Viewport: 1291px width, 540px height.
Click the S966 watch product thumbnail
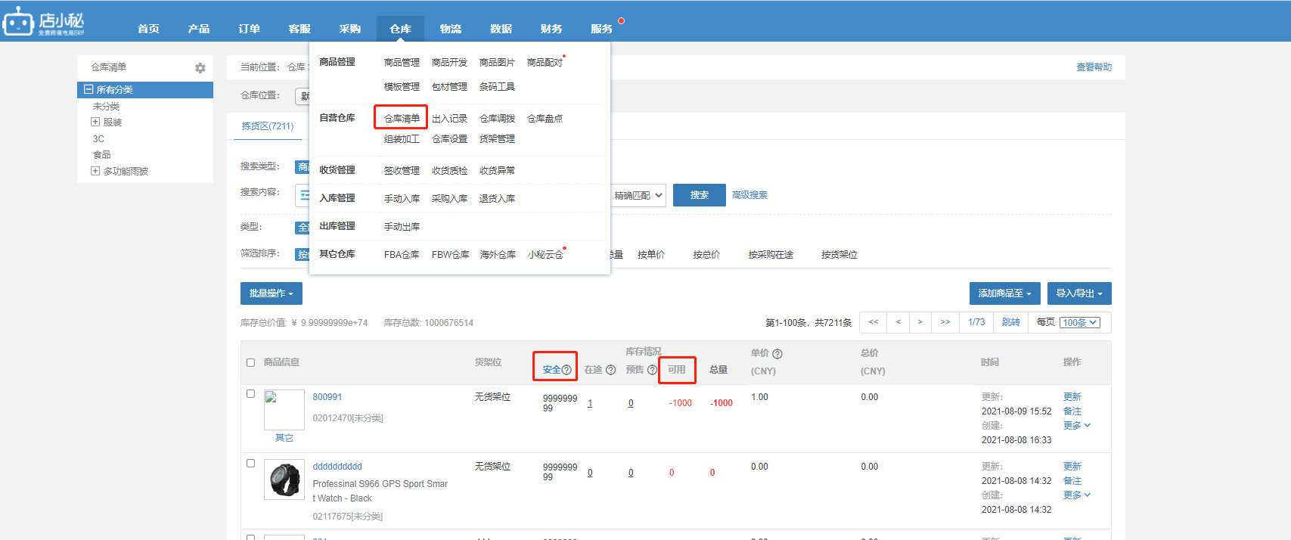284,479
